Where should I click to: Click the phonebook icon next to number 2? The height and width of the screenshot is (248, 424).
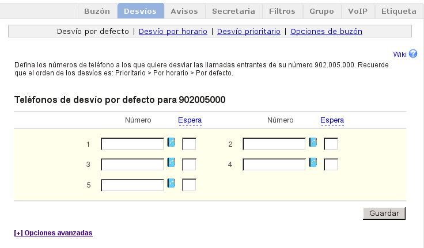coord(313,142)
